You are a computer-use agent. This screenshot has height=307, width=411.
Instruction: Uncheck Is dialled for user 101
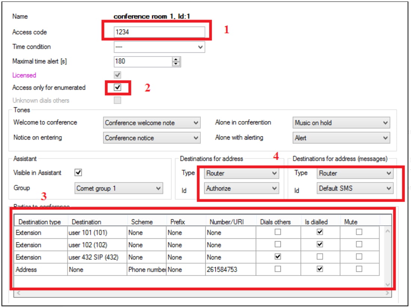click(x=320, y=232)
